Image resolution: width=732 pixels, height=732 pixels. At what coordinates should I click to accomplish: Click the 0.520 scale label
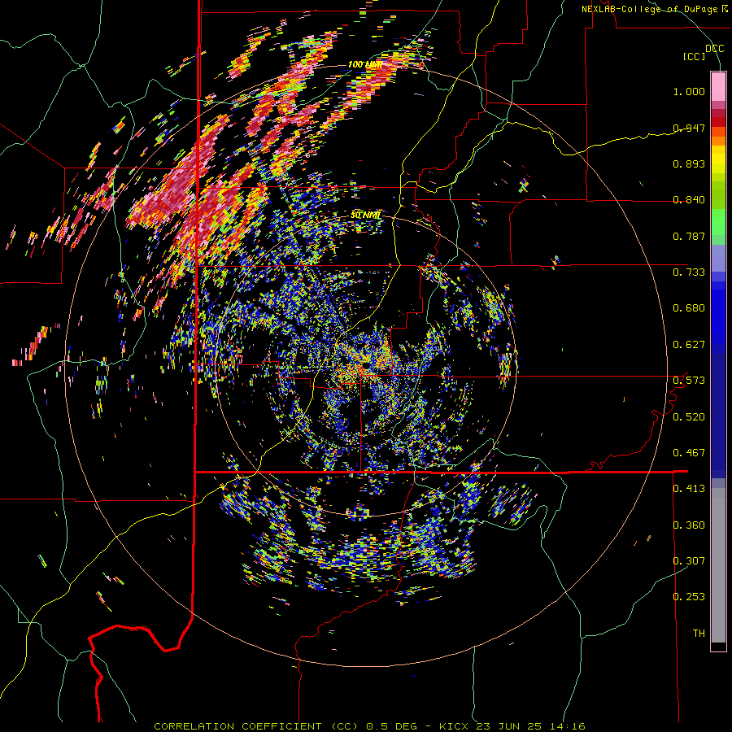689,416
